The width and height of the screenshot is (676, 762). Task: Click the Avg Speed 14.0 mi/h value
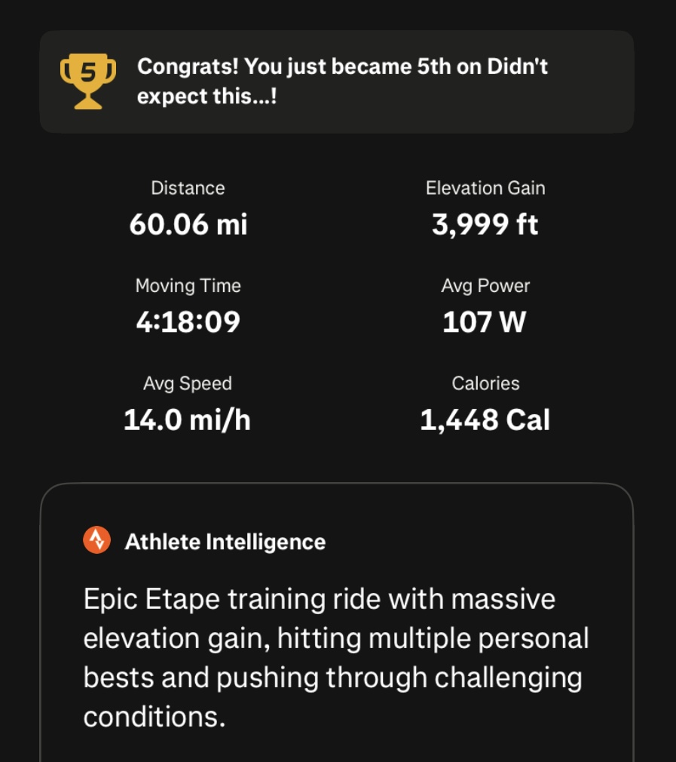pos(188,420)
